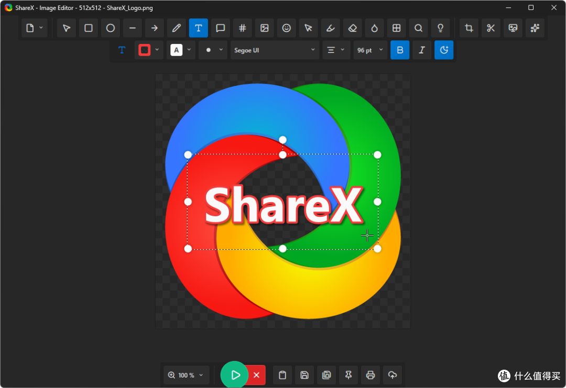Click the Save As button
This screenshot has height=388, width=566.
326,375
